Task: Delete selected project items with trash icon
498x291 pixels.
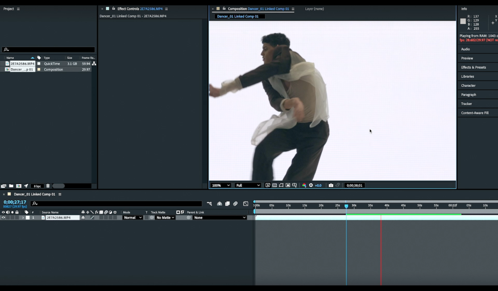Action: pyautogui.click(x=48, y=186)
